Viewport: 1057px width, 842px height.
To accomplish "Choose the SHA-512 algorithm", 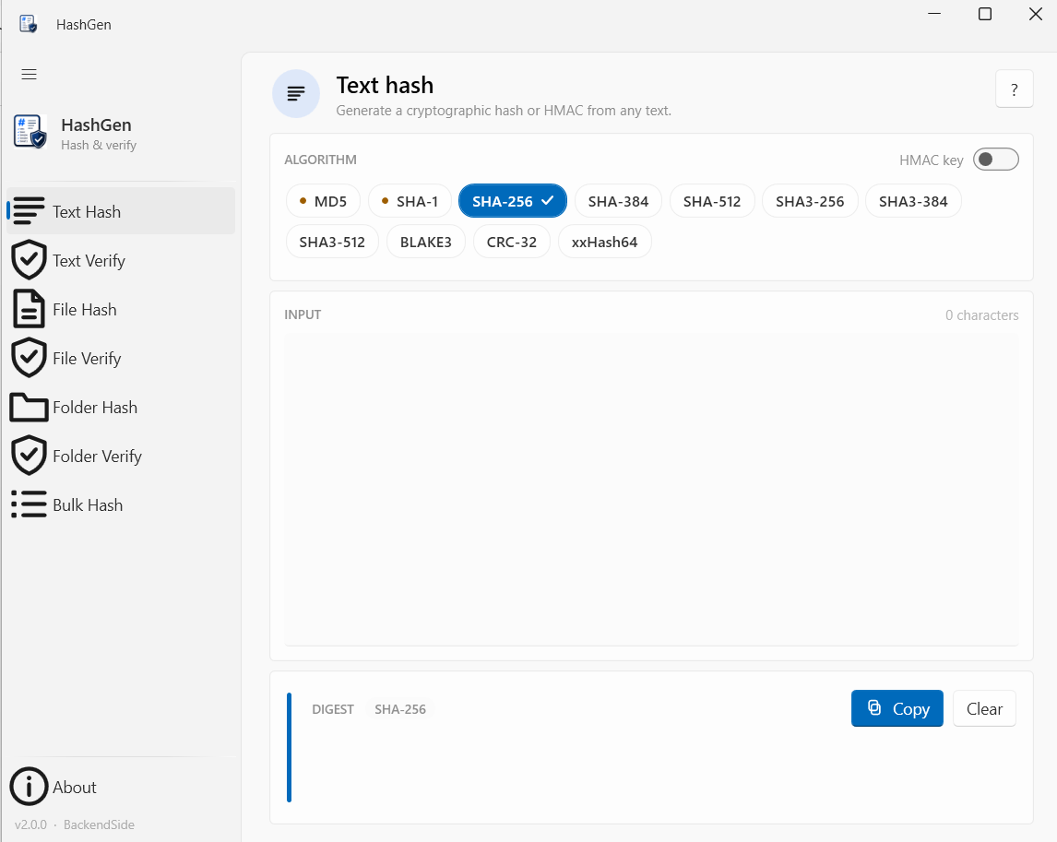I will tap(712, 201).
